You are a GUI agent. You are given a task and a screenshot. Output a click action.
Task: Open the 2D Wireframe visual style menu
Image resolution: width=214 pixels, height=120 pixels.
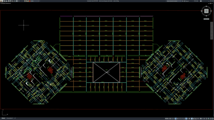pyautogui.click(x=7, y=3)
